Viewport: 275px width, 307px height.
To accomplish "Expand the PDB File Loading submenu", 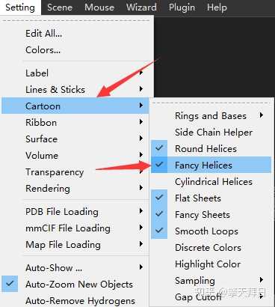I will pos(75,211).
